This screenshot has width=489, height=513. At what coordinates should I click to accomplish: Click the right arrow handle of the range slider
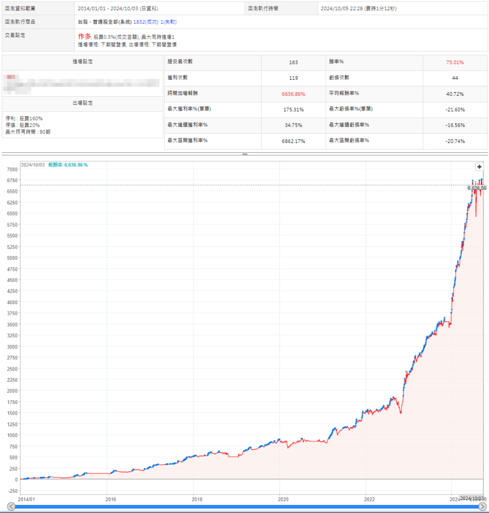tap(482, 506)
